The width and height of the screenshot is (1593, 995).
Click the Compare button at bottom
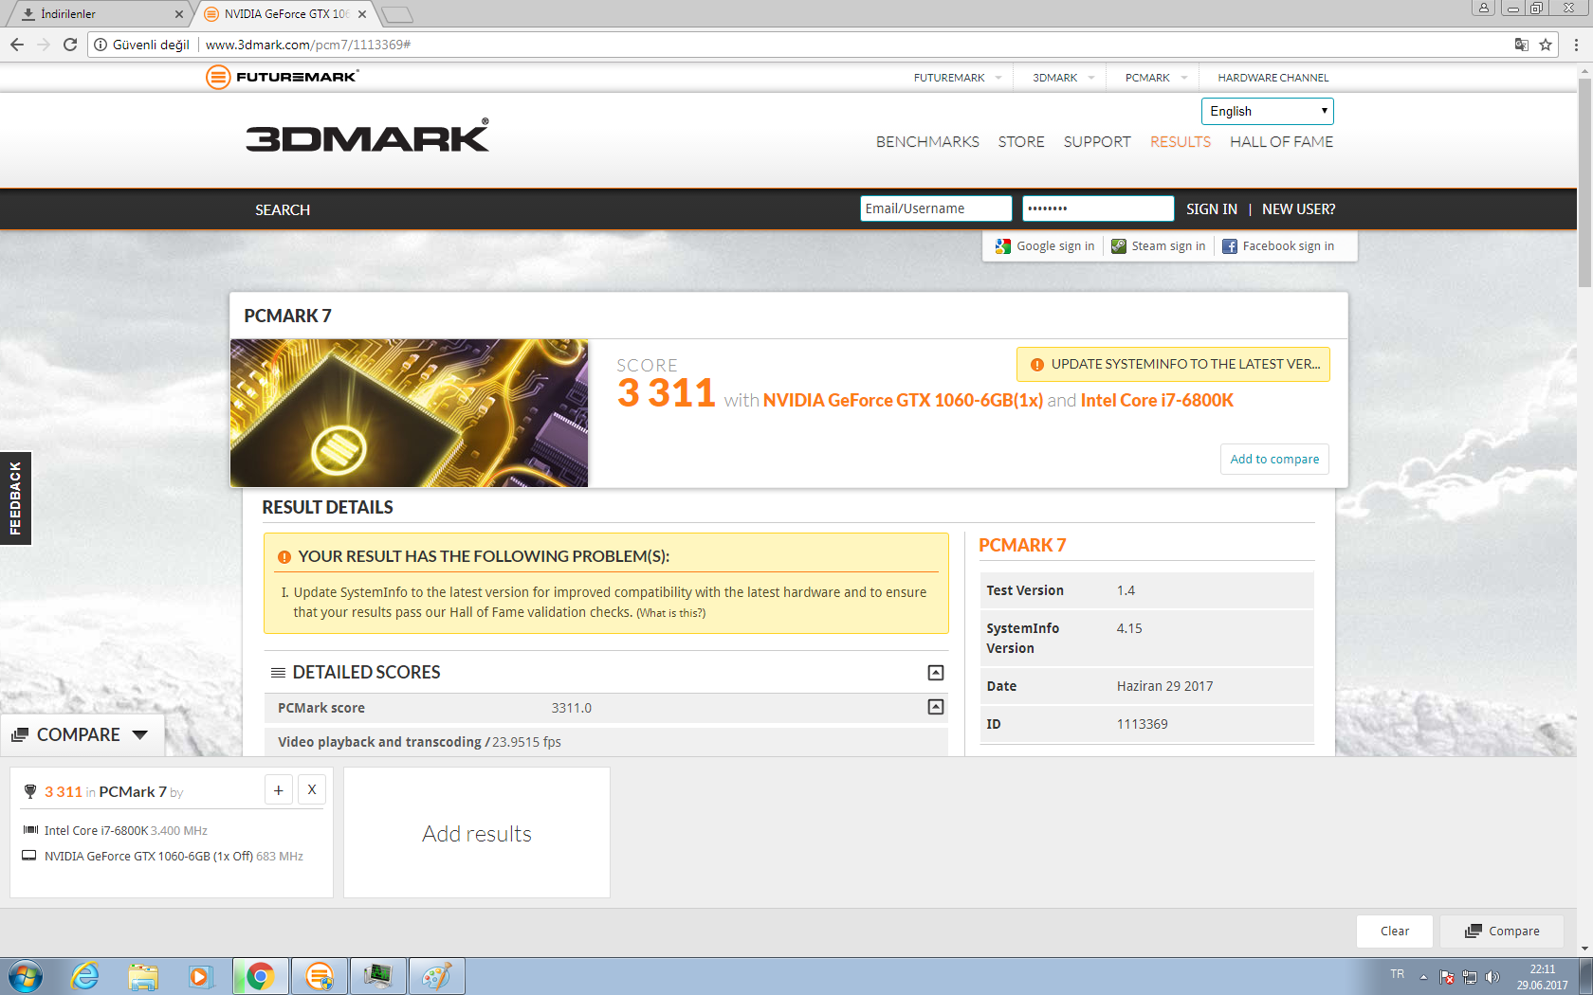(1502, 932)
